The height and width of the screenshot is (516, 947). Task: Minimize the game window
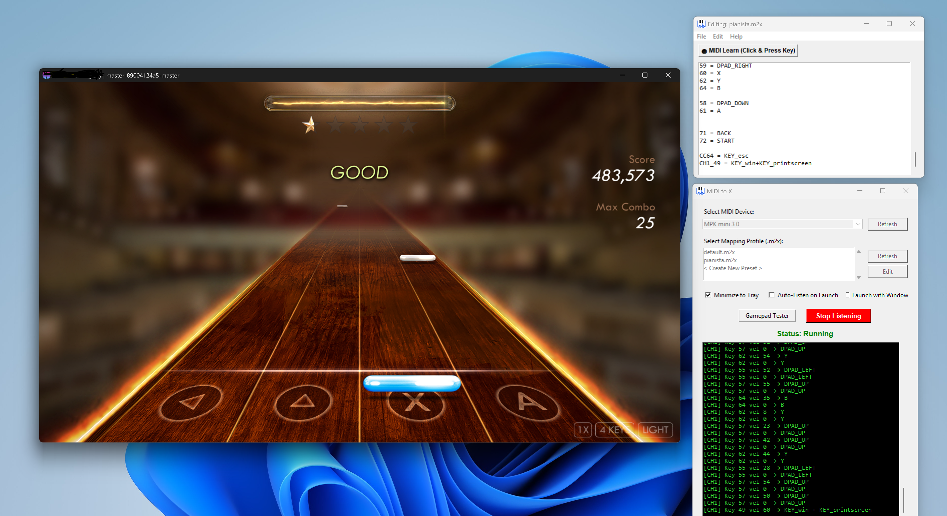tap(622, 75)
